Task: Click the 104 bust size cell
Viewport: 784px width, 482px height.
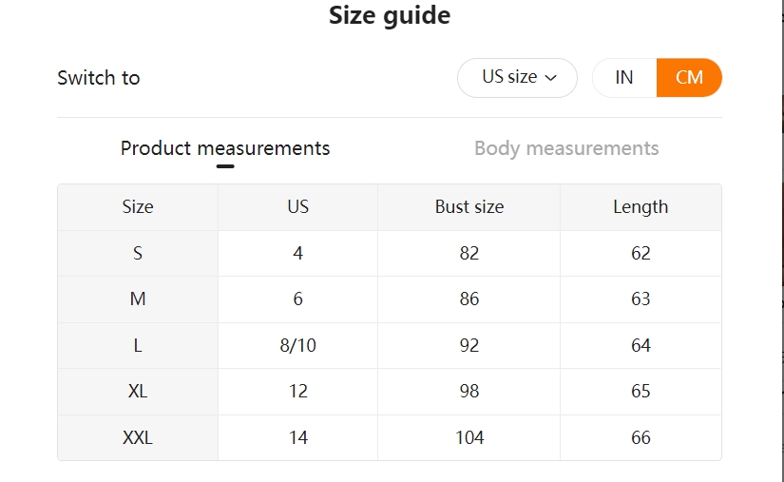Action: 469,437
